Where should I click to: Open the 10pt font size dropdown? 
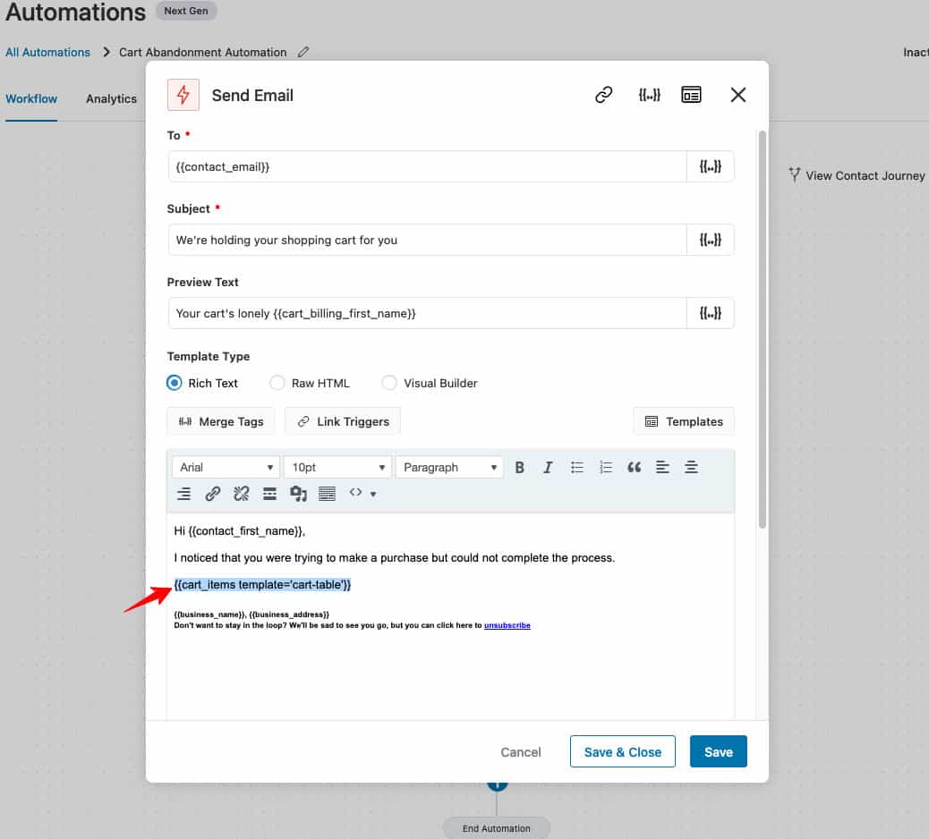point(337,467)
